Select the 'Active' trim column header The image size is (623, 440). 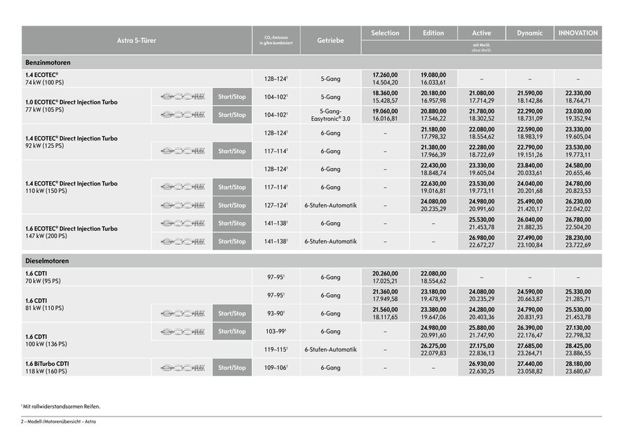tap(482, 33)
